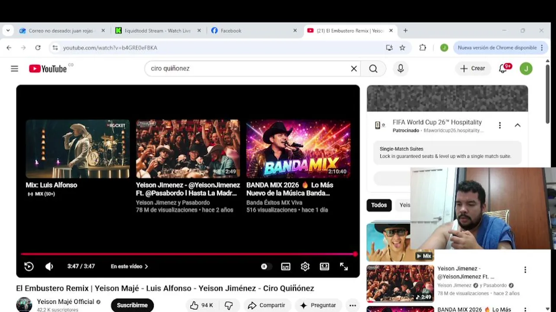The height and width of the screenshot is (312, 556).
Task: Go back in browser history
Action: [x=9, y=48]
